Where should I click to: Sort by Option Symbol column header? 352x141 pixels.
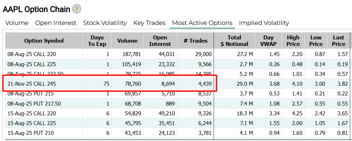click(44, 40)
